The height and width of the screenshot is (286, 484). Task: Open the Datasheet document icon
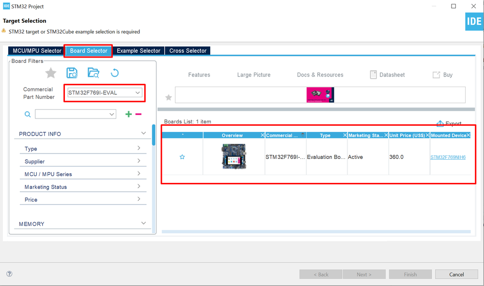coord(373,75)
